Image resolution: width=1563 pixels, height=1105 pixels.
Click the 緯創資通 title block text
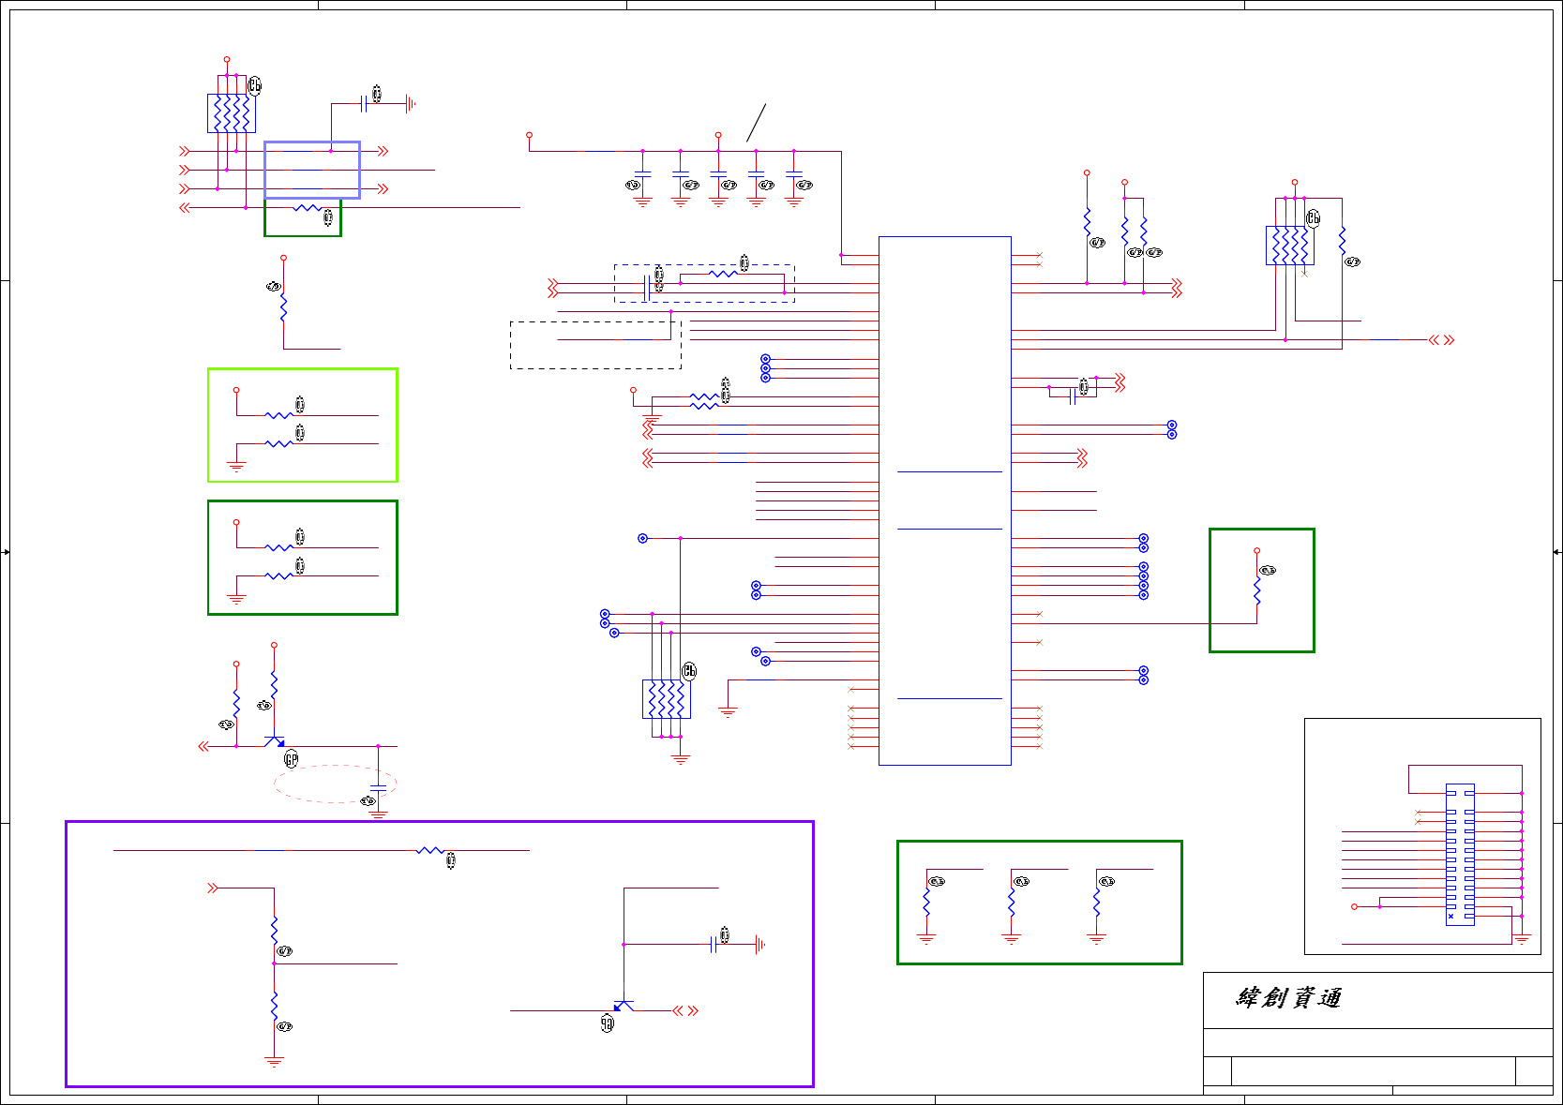click(1288, 998)
